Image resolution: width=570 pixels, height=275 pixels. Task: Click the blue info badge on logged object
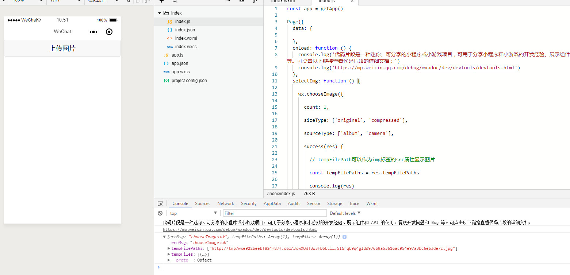344,237
